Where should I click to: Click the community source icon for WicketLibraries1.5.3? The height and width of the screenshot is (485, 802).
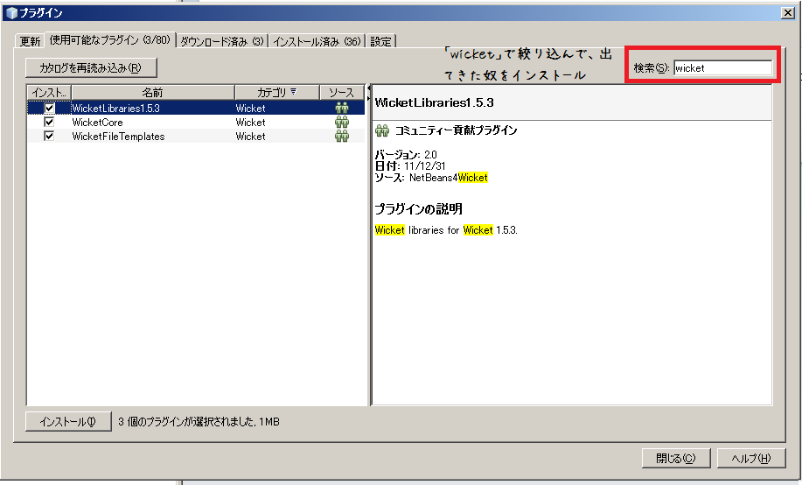pos(342,108)
